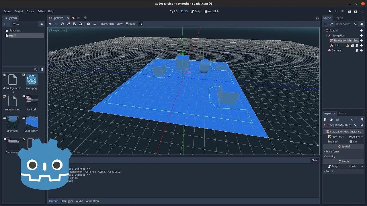367x206 pixels.
Task: Activate the Rotate Mode tool
Action: [x=62, y=24]
